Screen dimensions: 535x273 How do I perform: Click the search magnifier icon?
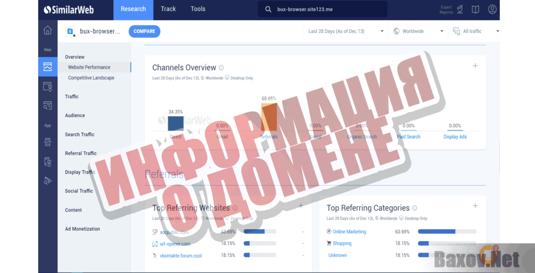coord(268,9)
